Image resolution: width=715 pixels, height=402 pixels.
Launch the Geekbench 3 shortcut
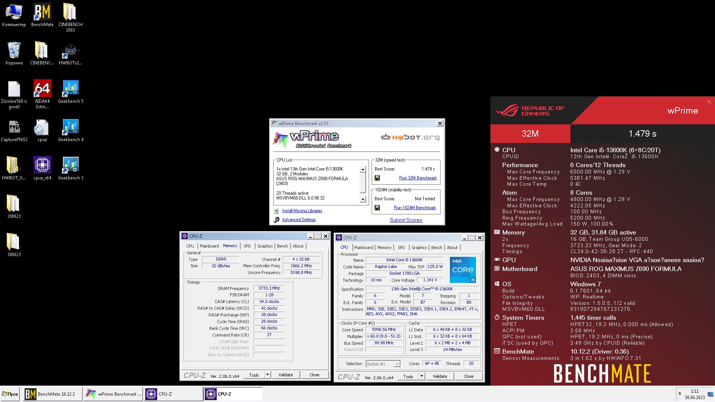point(71,168)
